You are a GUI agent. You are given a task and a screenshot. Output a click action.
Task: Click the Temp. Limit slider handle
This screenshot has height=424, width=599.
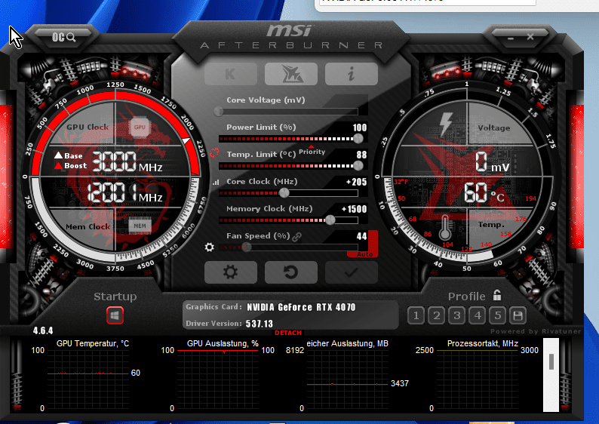(x=358, y=166)
